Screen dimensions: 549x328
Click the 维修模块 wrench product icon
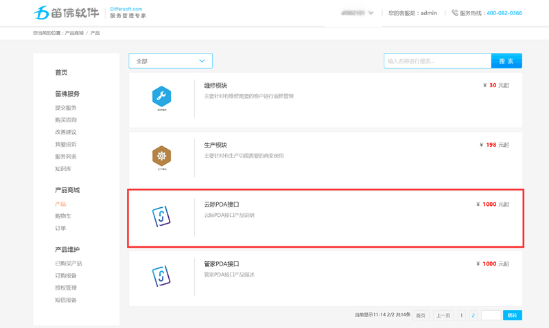click(161, 97)
